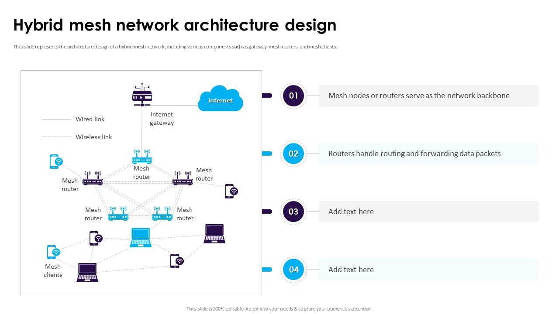Click the routing and forwarding description text
This screenshot has height=314, width=559.
tap(414, 154)
